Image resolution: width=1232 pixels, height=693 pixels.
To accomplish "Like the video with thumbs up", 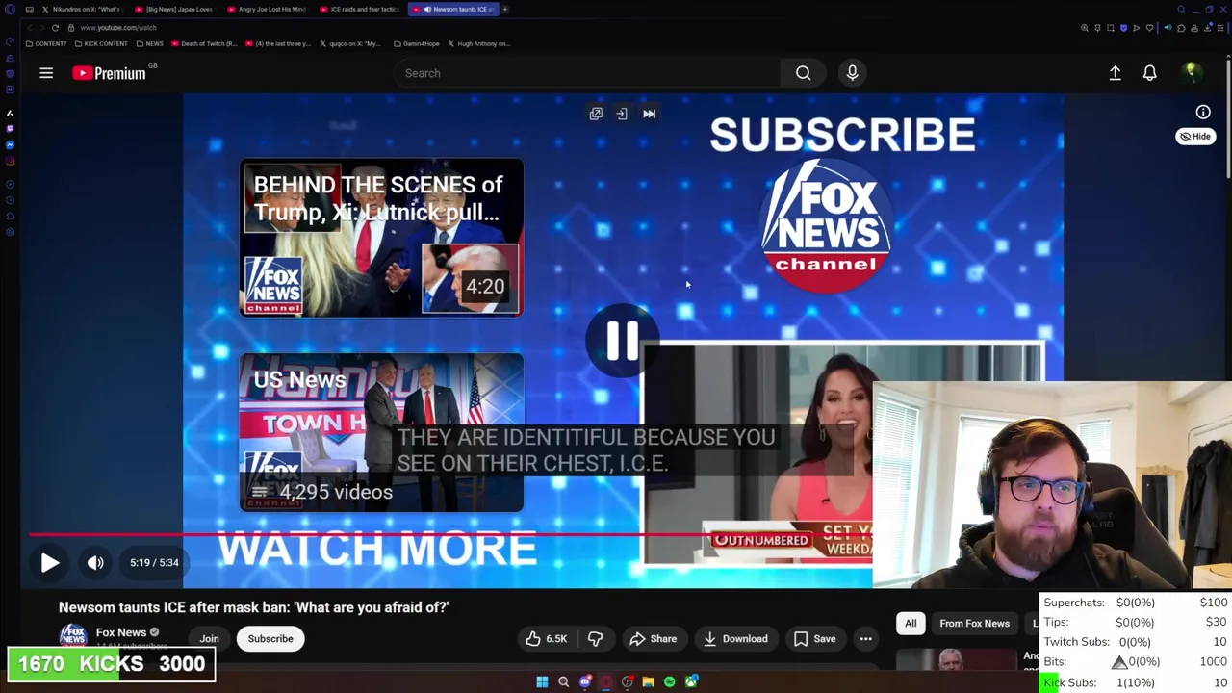I will point(546,639).
